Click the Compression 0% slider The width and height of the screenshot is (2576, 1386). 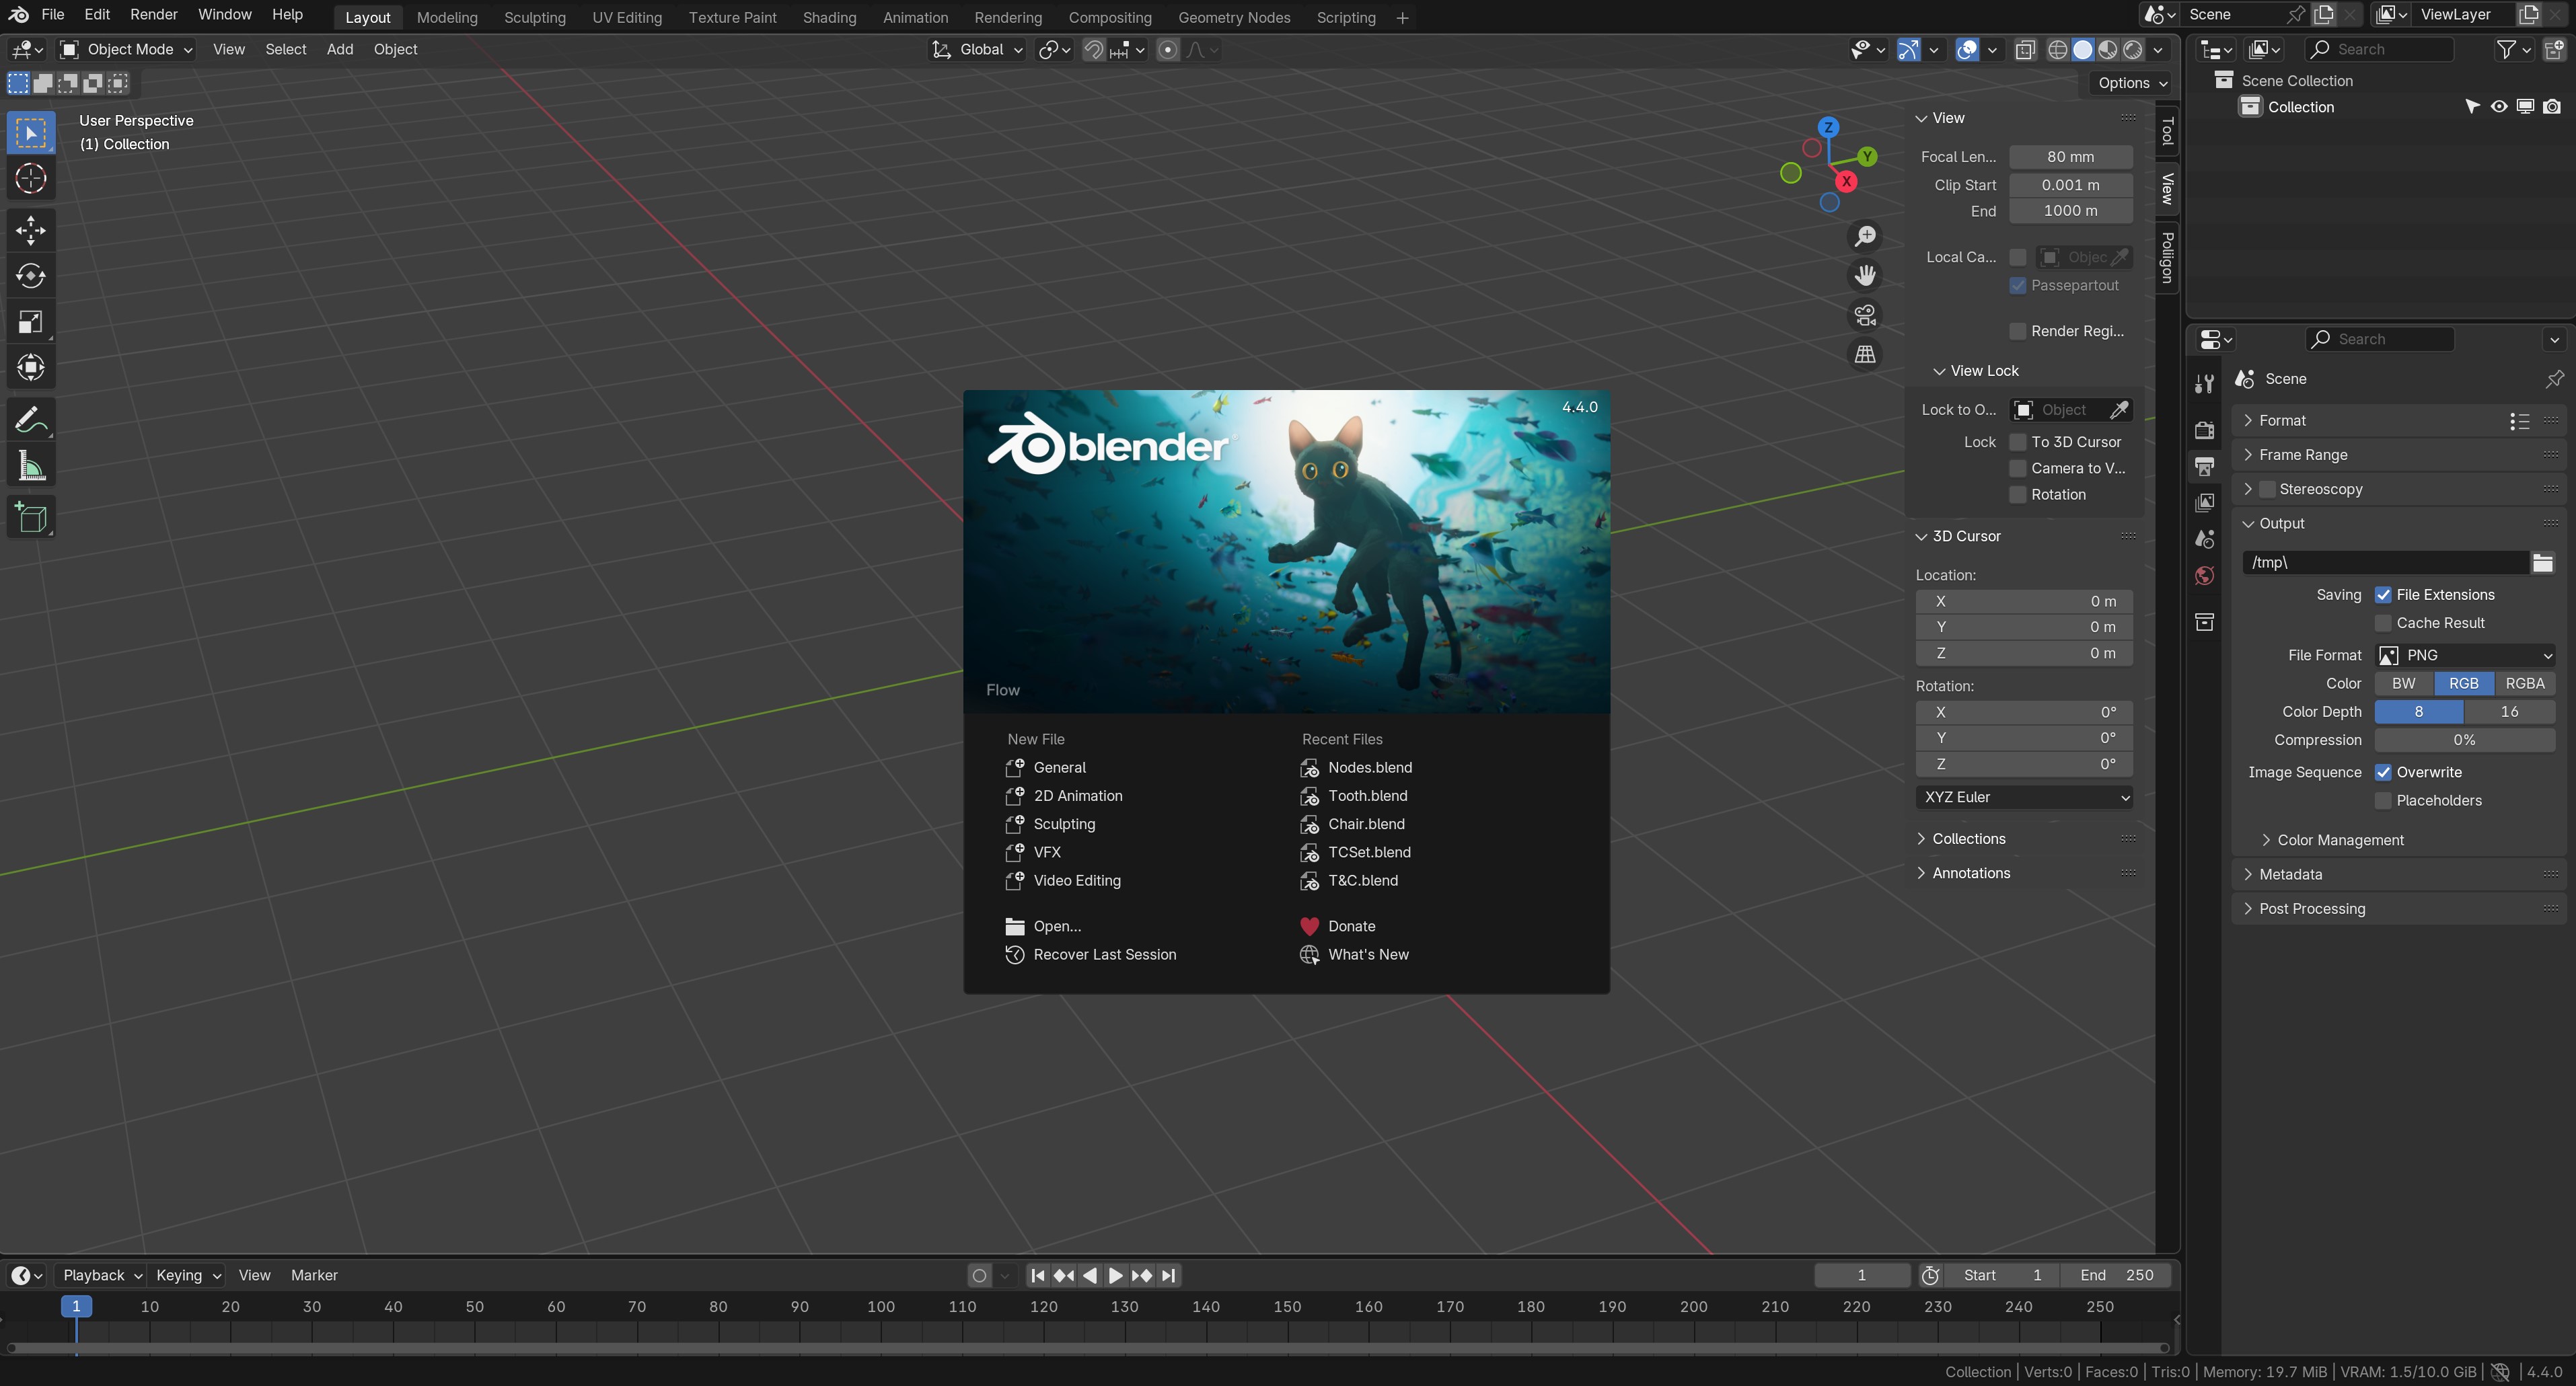(2465, 740)
